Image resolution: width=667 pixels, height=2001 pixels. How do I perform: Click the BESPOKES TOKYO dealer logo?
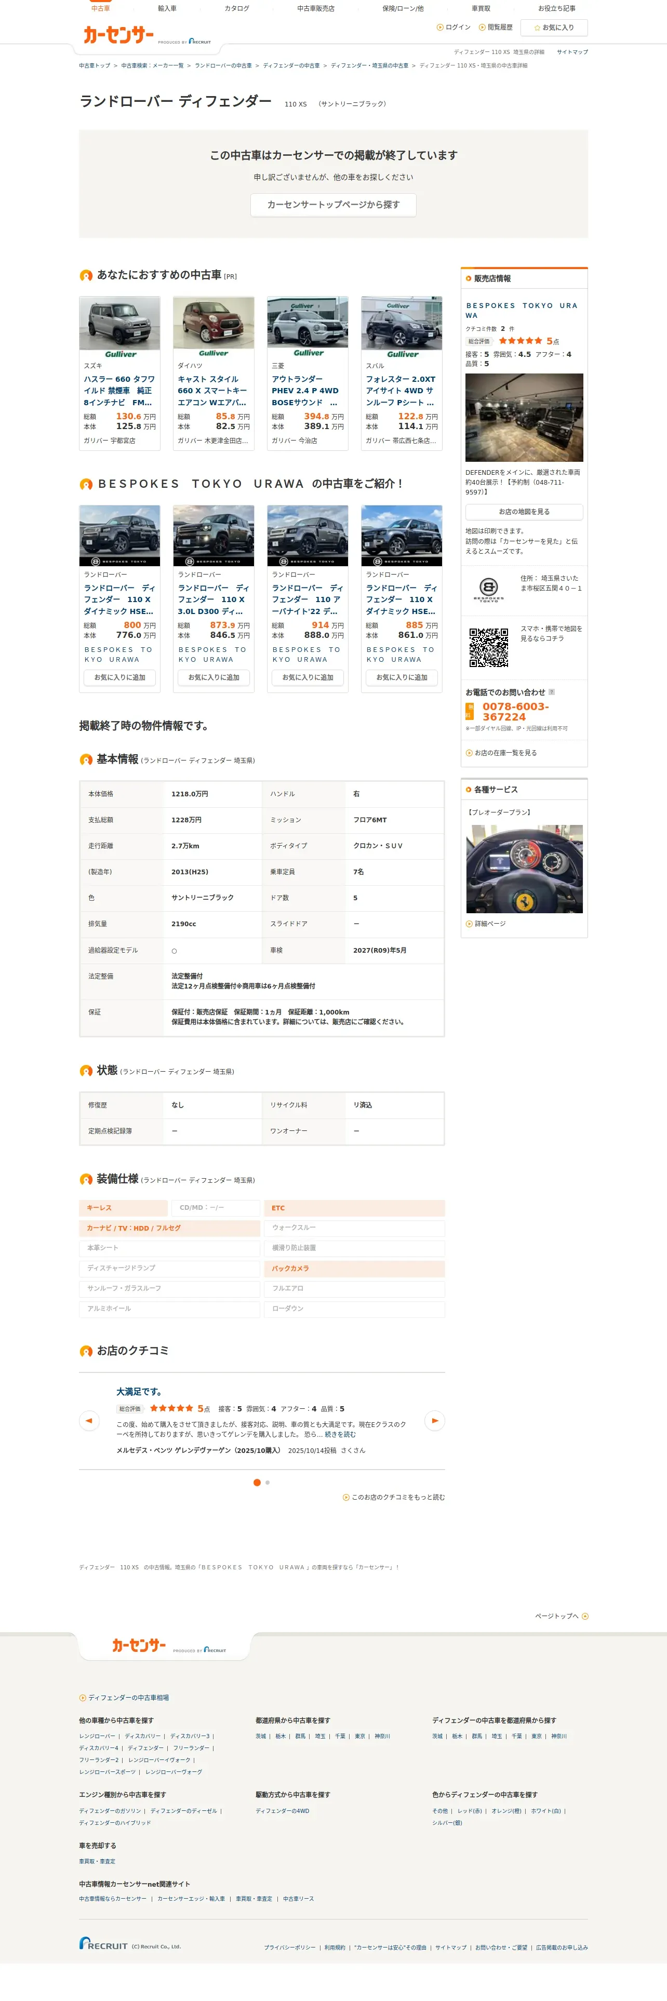pos(488,590)
